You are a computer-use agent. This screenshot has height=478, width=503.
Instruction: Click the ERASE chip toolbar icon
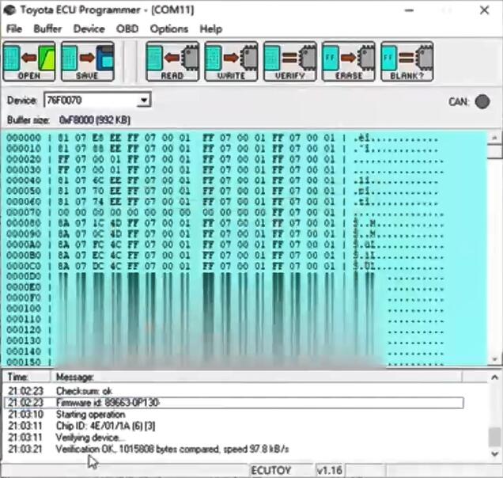[348, 61]
